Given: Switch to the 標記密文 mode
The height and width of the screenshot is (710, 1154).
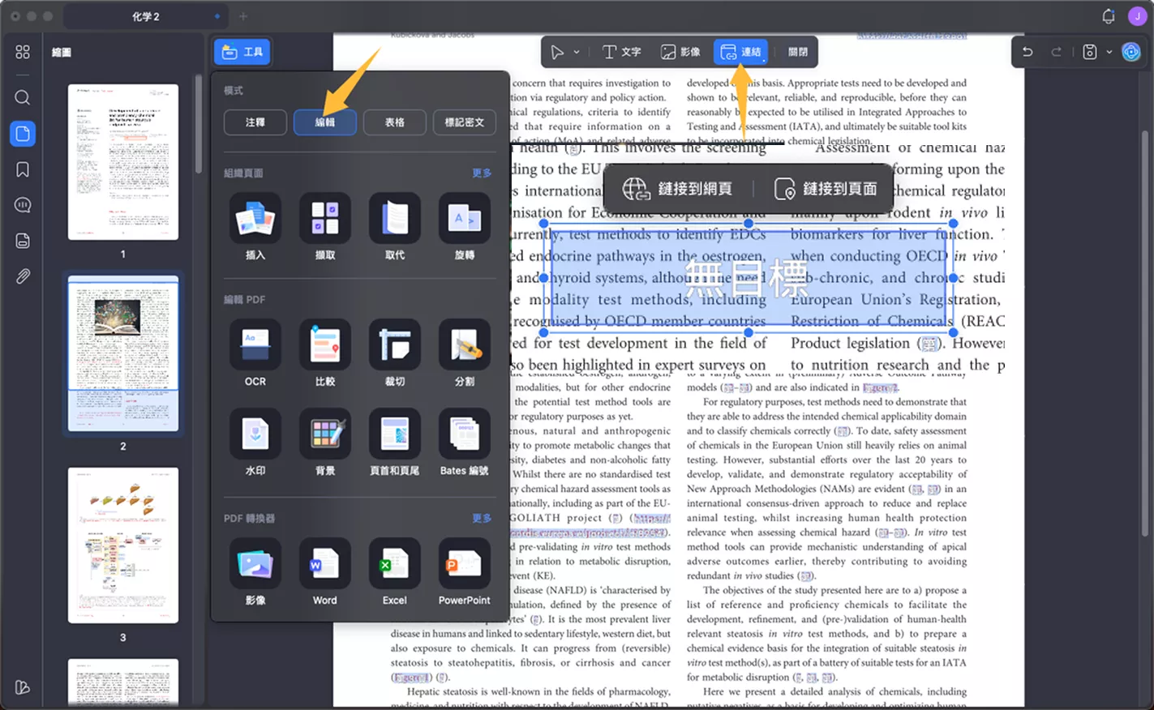Looking at the screenshot, I should click(465, 122).
